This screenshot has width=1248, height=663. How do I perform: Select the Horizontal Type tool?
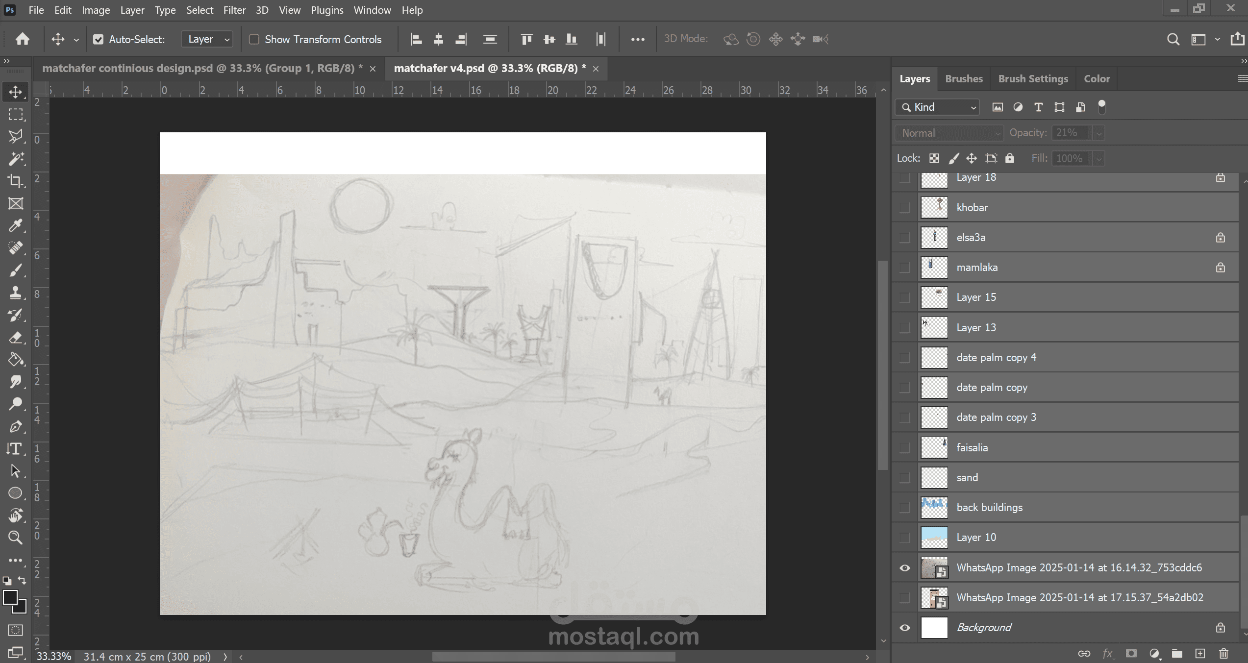[x=14, y=448]
